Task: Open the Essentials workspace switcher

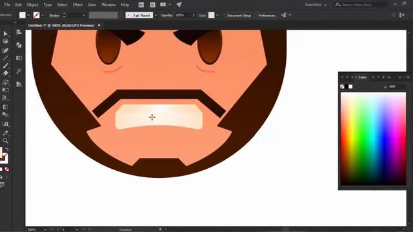Action: 316,5
